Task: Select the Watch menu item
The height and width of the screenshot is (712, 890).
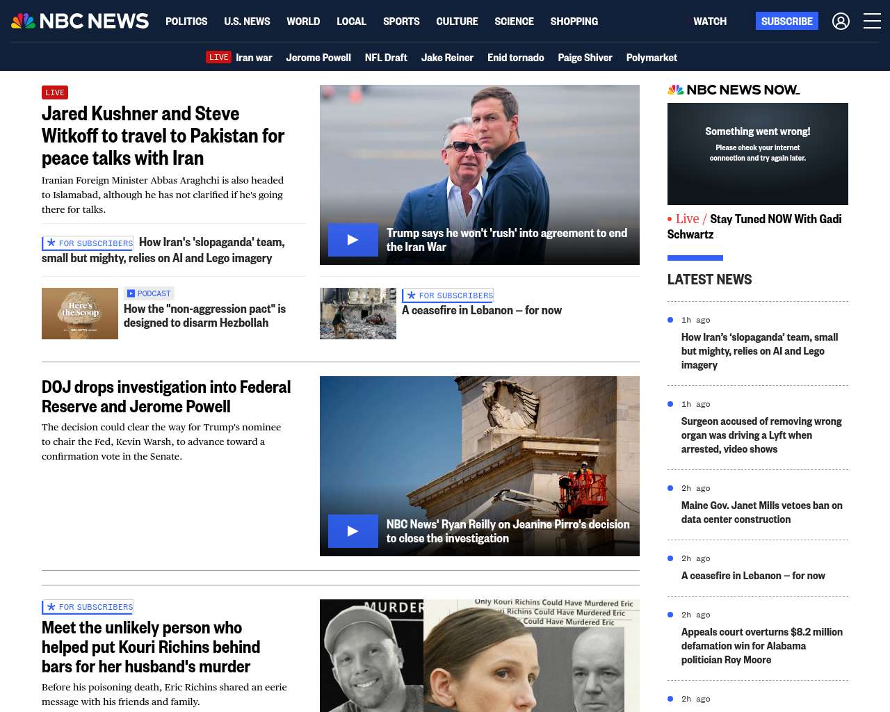Action: (x=709, y=22)
